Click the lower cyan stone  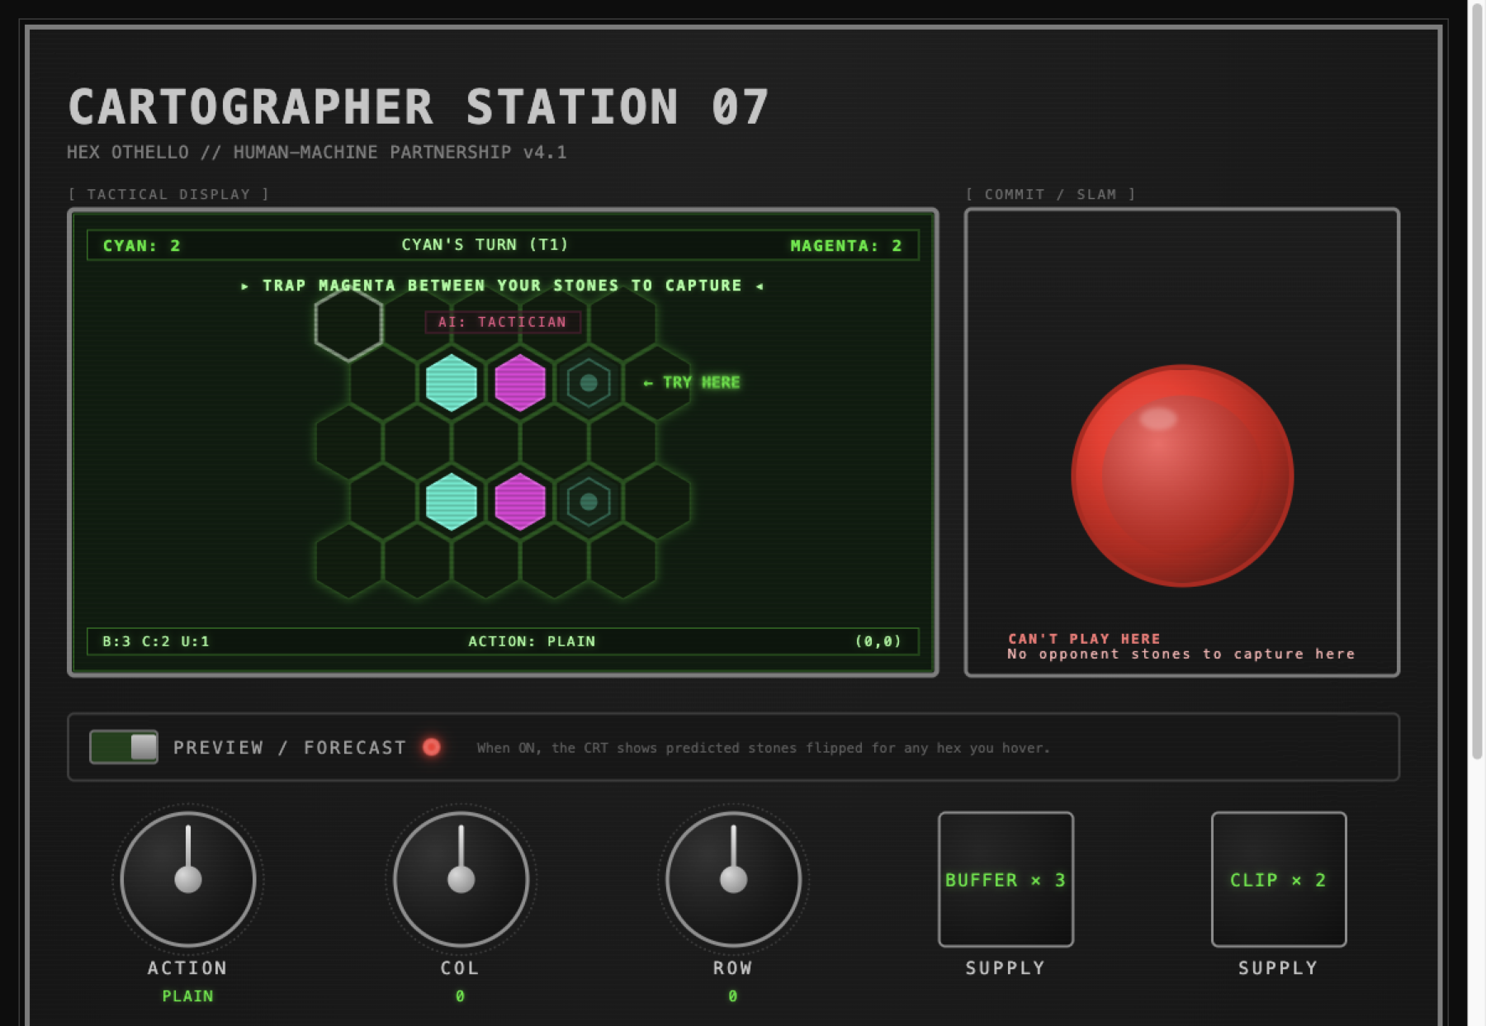pyautogui.click(x=452, y=501)
